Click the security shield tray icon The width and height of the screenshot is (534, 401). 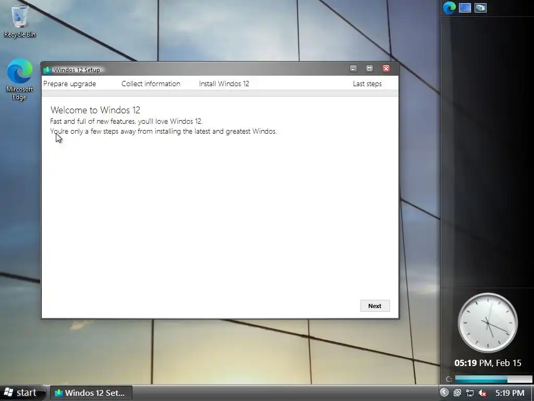pos(457,393)
